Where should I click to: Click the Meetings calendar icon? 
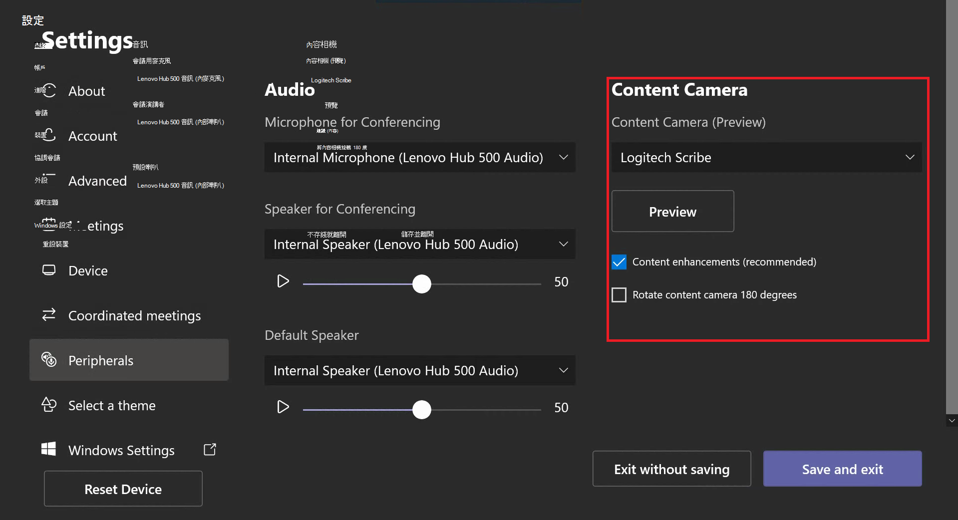pos(49,225)
